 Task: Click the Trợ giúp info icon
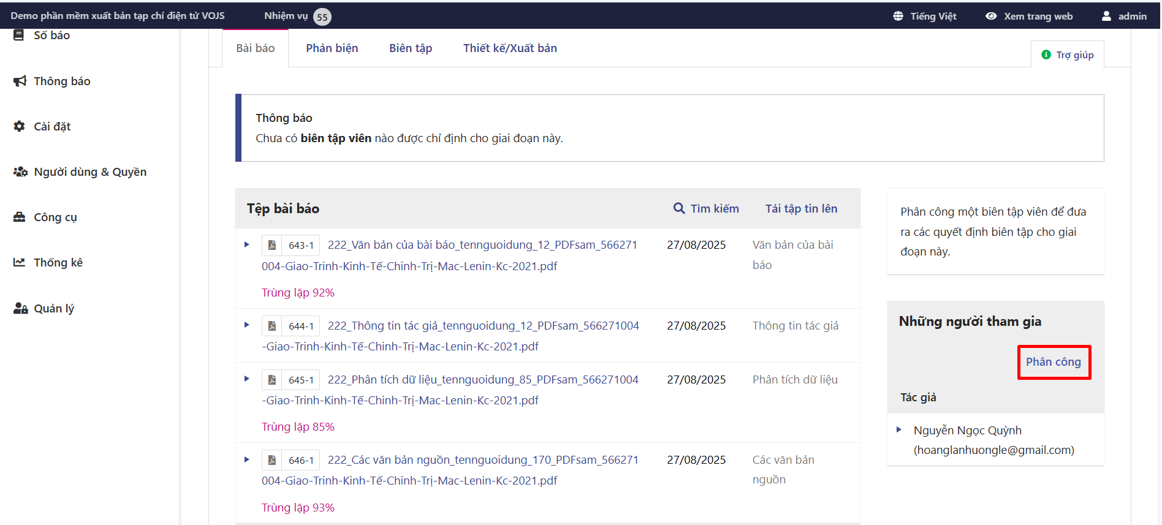point(1046,55)
